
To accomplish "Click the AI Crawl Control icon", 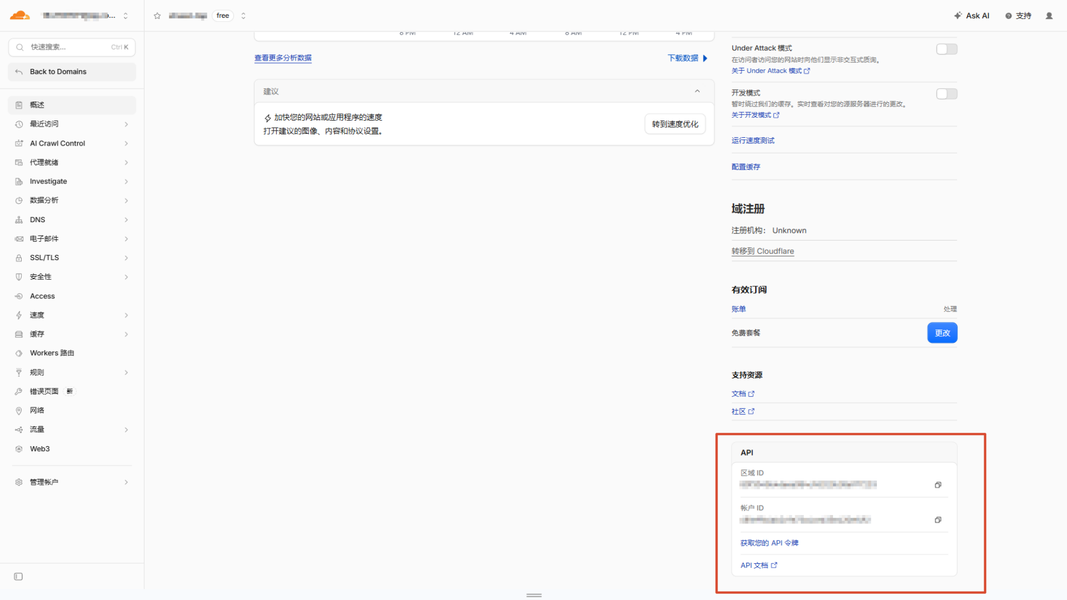I will pos(19,143).
